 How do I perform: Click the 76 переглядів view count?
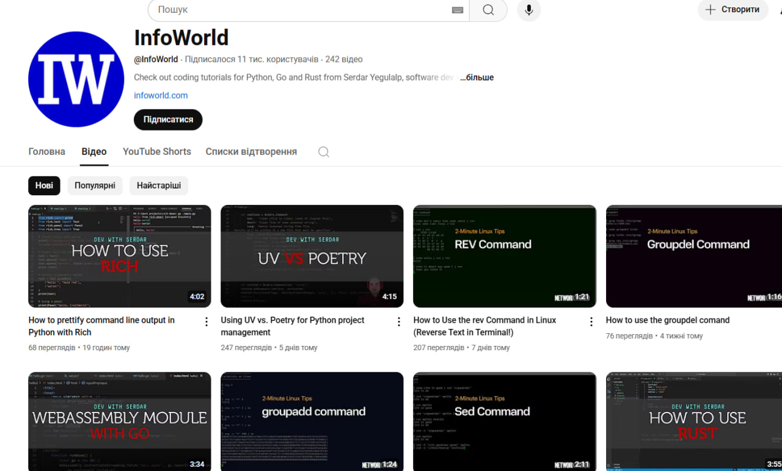(629, 336)
